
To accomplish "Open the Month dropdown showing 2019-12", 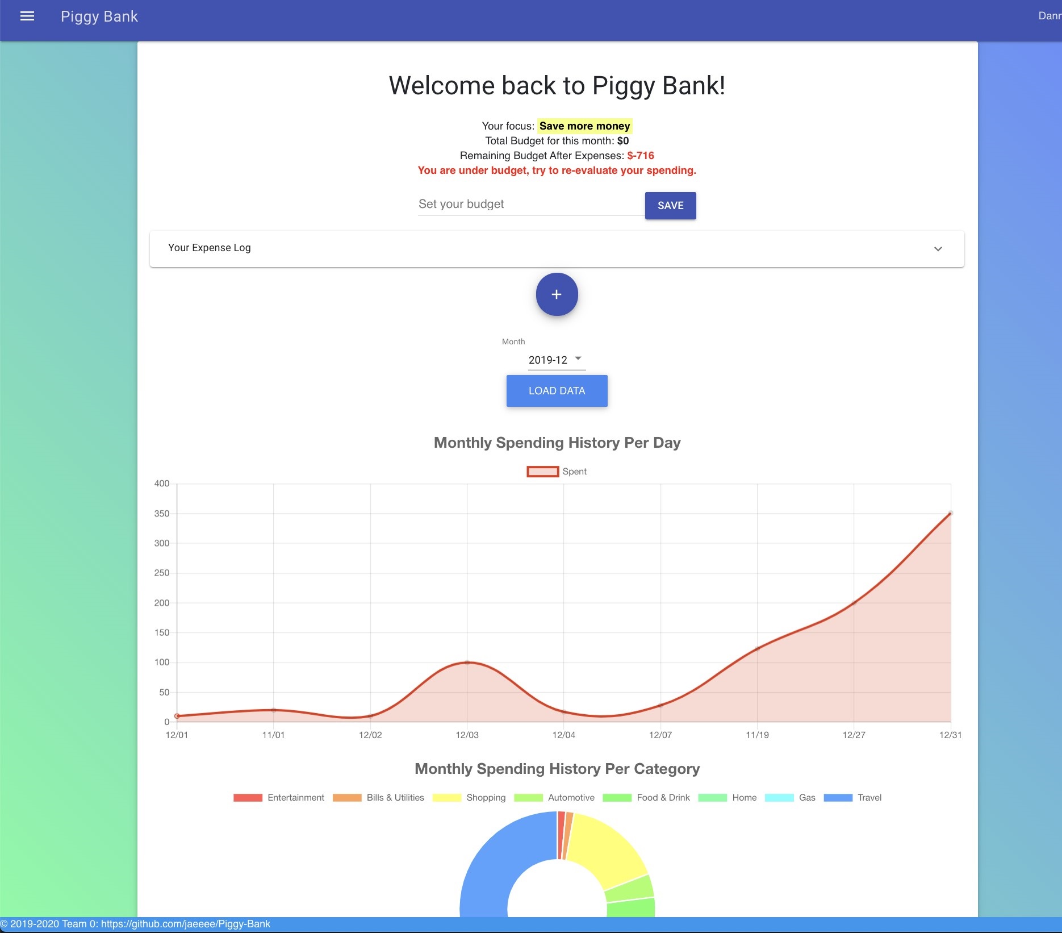I will coord(548,360).
